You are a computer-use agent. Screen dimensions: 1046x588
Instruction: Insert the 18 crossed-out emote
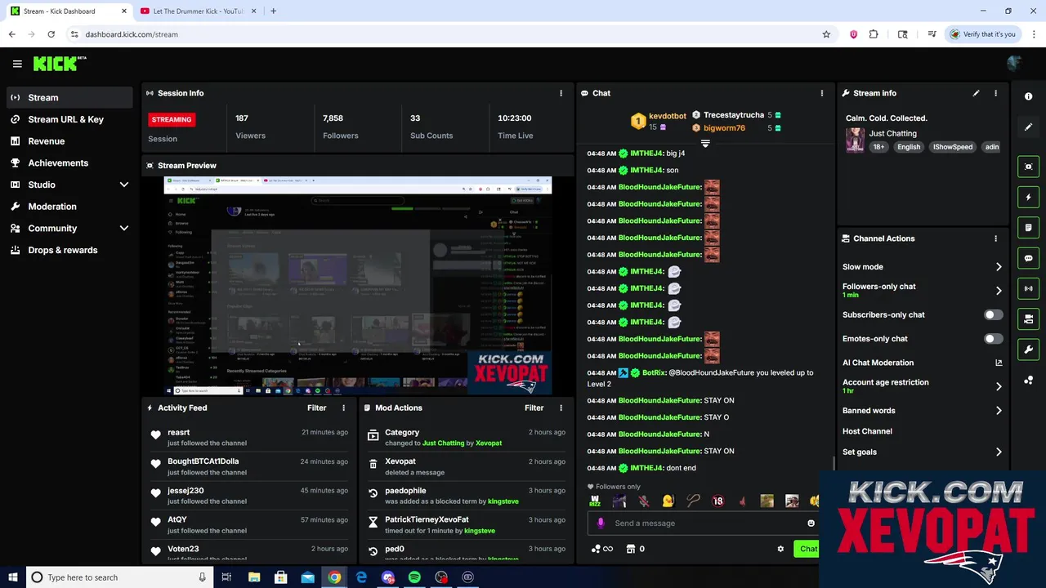[717, 501]
